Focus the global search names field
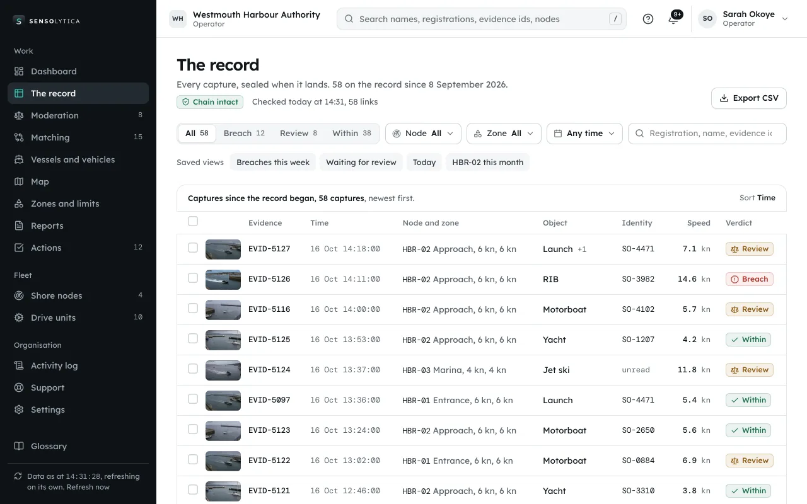Image resolution: width=807 pixels, height=504 pixels. click(482, 19)
